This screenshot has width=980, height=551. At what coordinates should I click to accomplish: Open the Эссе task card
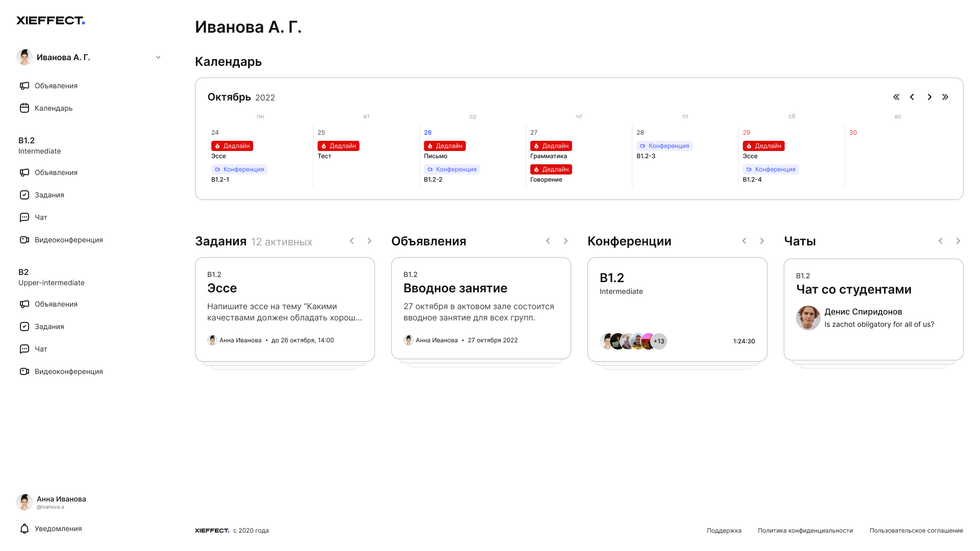(x=285, y=309)
